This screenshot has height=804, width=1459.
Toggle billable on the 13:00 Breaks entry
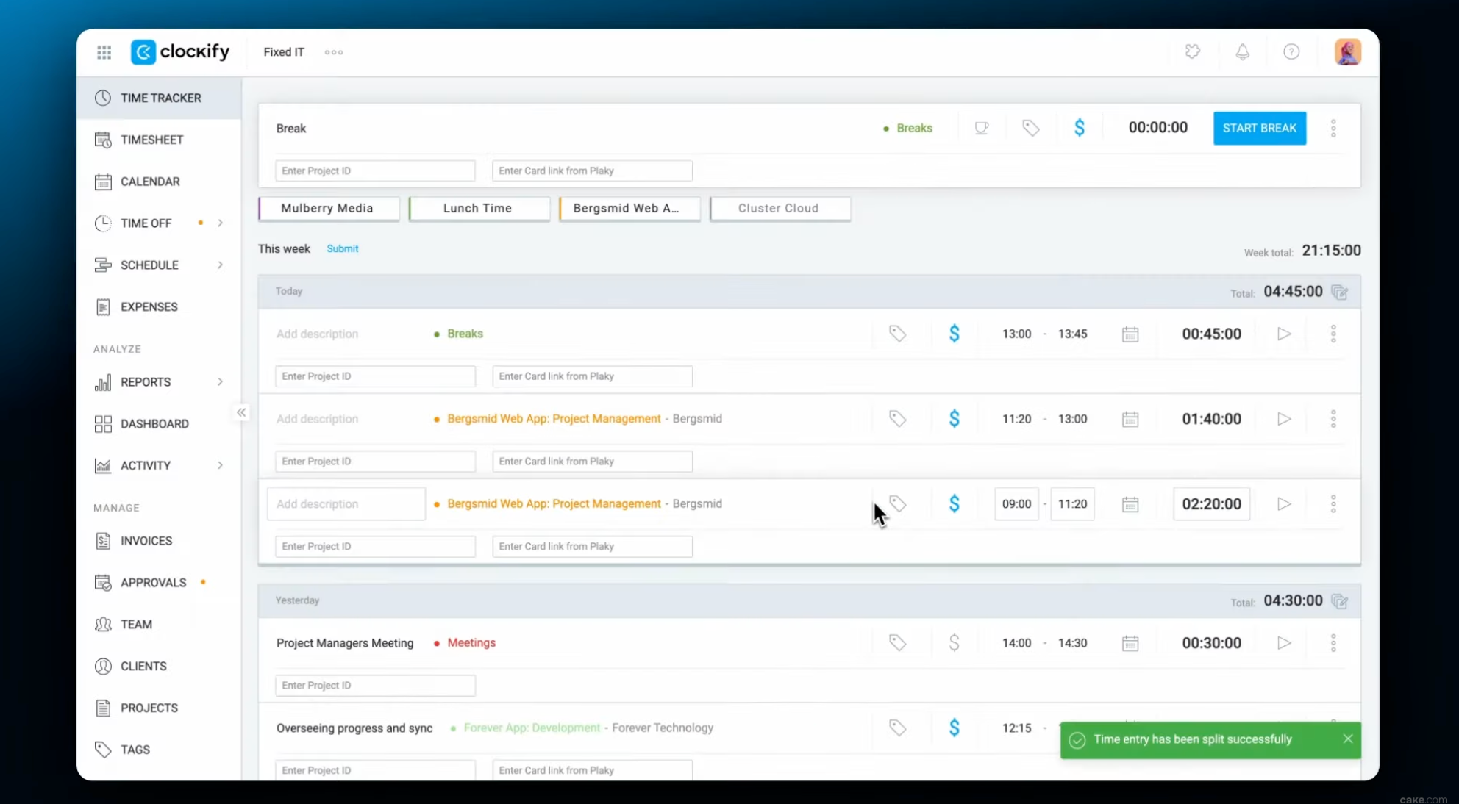(954, 334)
